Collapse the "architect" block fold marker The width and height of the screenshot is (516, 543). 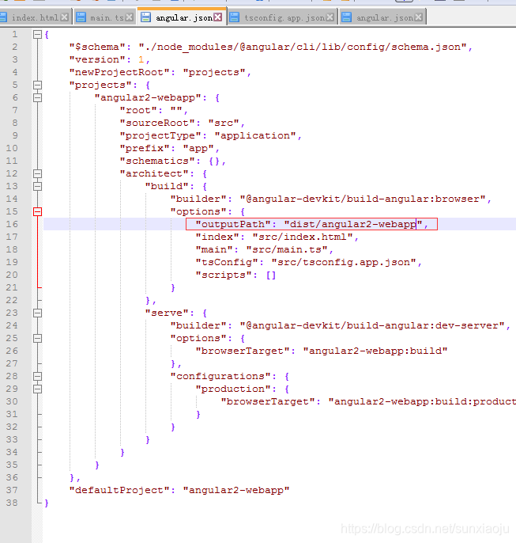point(37,174)
